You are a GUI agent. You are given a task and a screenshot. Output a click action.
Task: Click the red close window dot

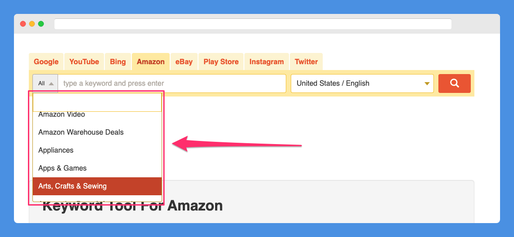pyautogui.click(x=23, y=24)
